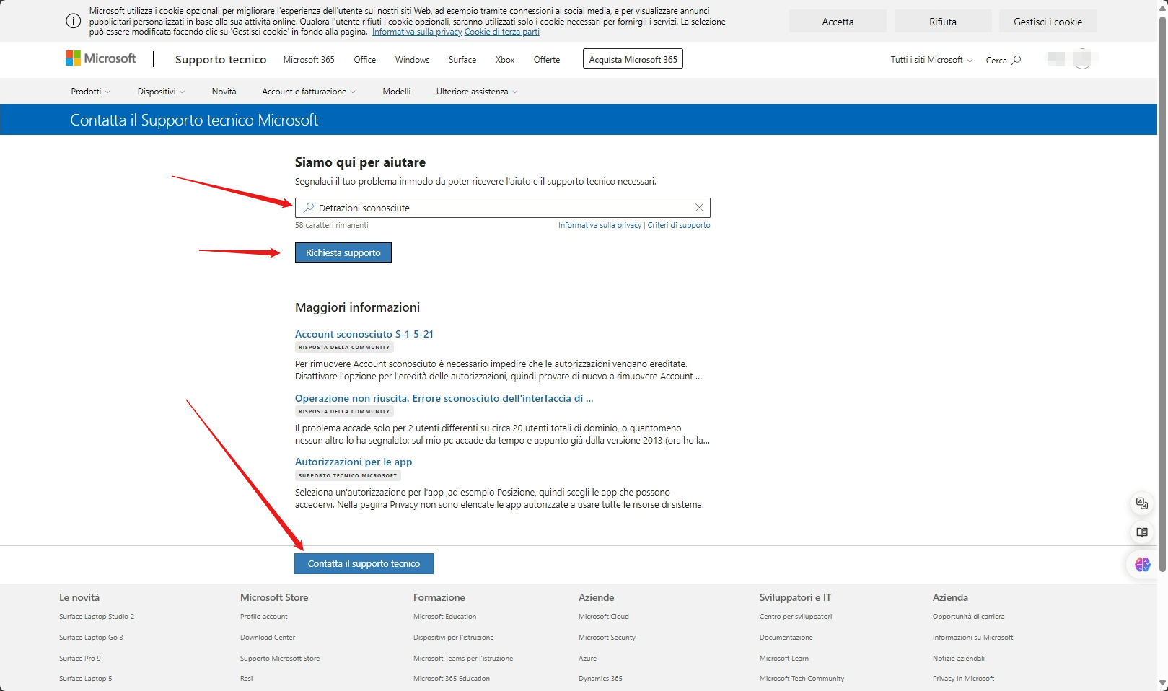The image size is (1168, 691).
Task: Open Surface Laptop Studio 2 footer link
Action: tap(97, 617)
